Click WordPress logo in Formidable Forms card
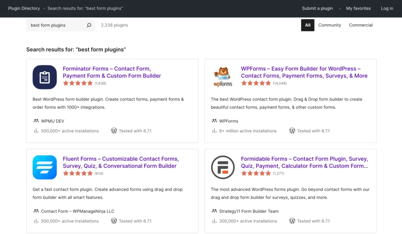 click(292, 221)
